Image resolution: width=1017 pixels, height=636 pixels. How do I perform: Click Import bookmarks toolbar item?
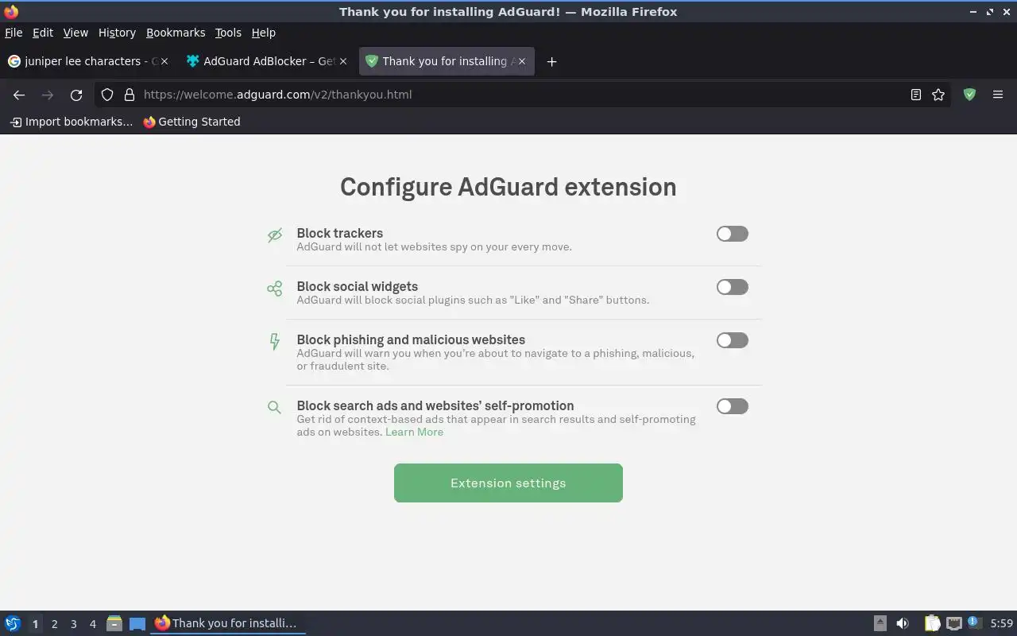[x=71, y=122]
